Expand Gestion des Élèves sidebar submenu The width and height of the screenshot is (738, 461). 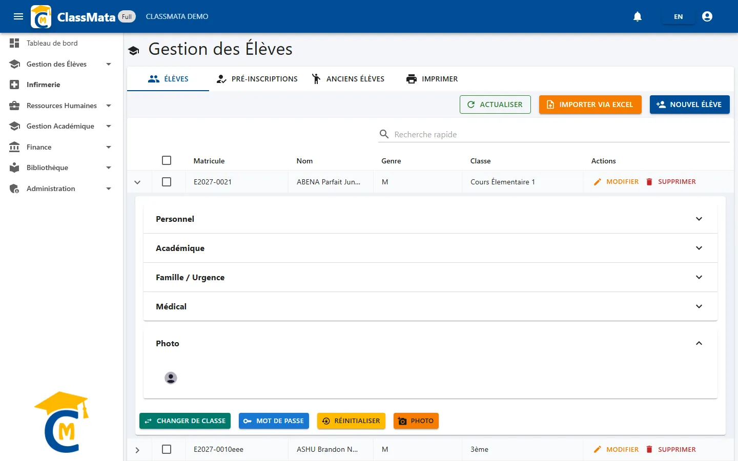(x=109, y=64)
